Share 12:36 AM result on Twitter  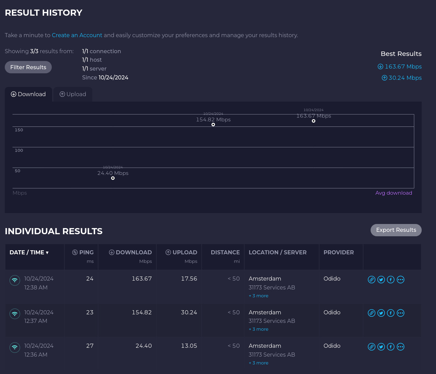click(381, 347)
